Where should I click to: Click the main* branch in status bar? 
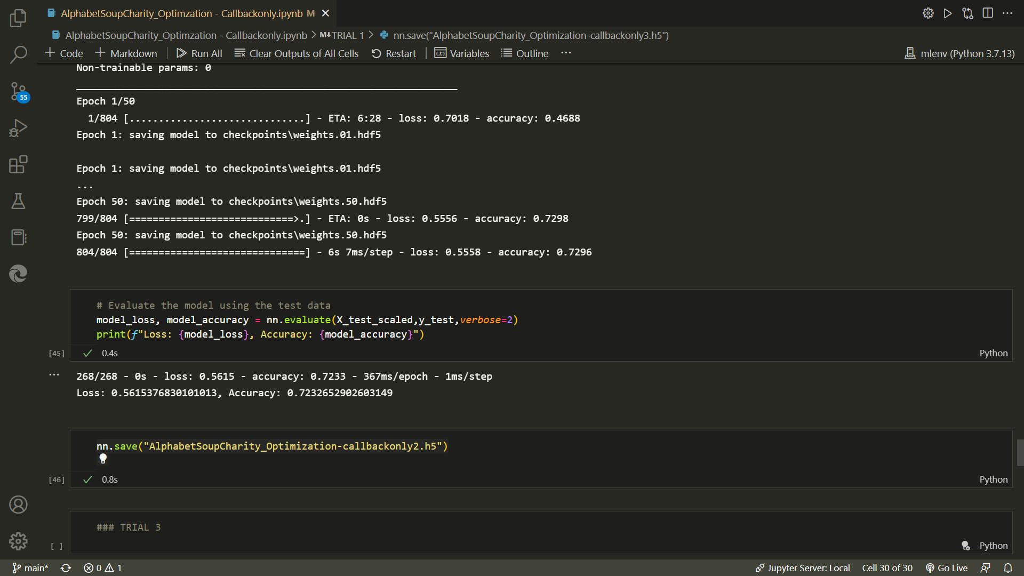point(30,568)
